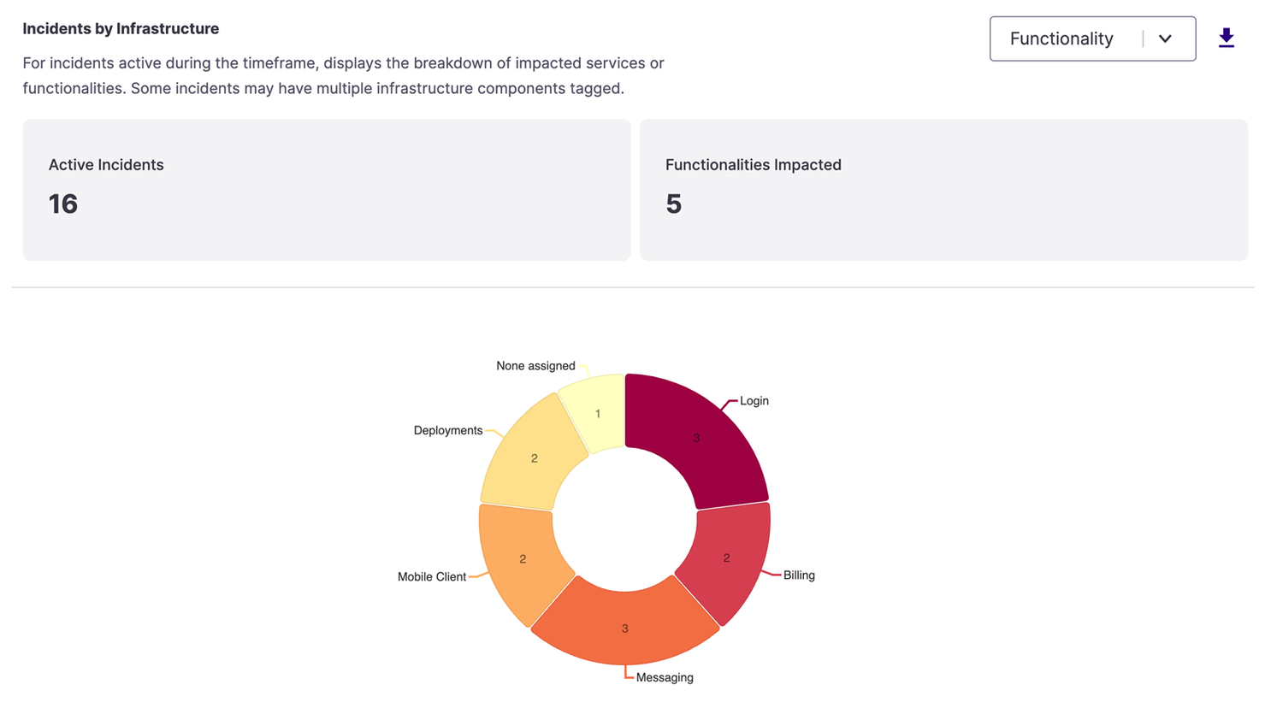Click the Functionalities Impacted count 5
Image resolution: width=1271 pixels, height=720 pixels.
point(674,204)
